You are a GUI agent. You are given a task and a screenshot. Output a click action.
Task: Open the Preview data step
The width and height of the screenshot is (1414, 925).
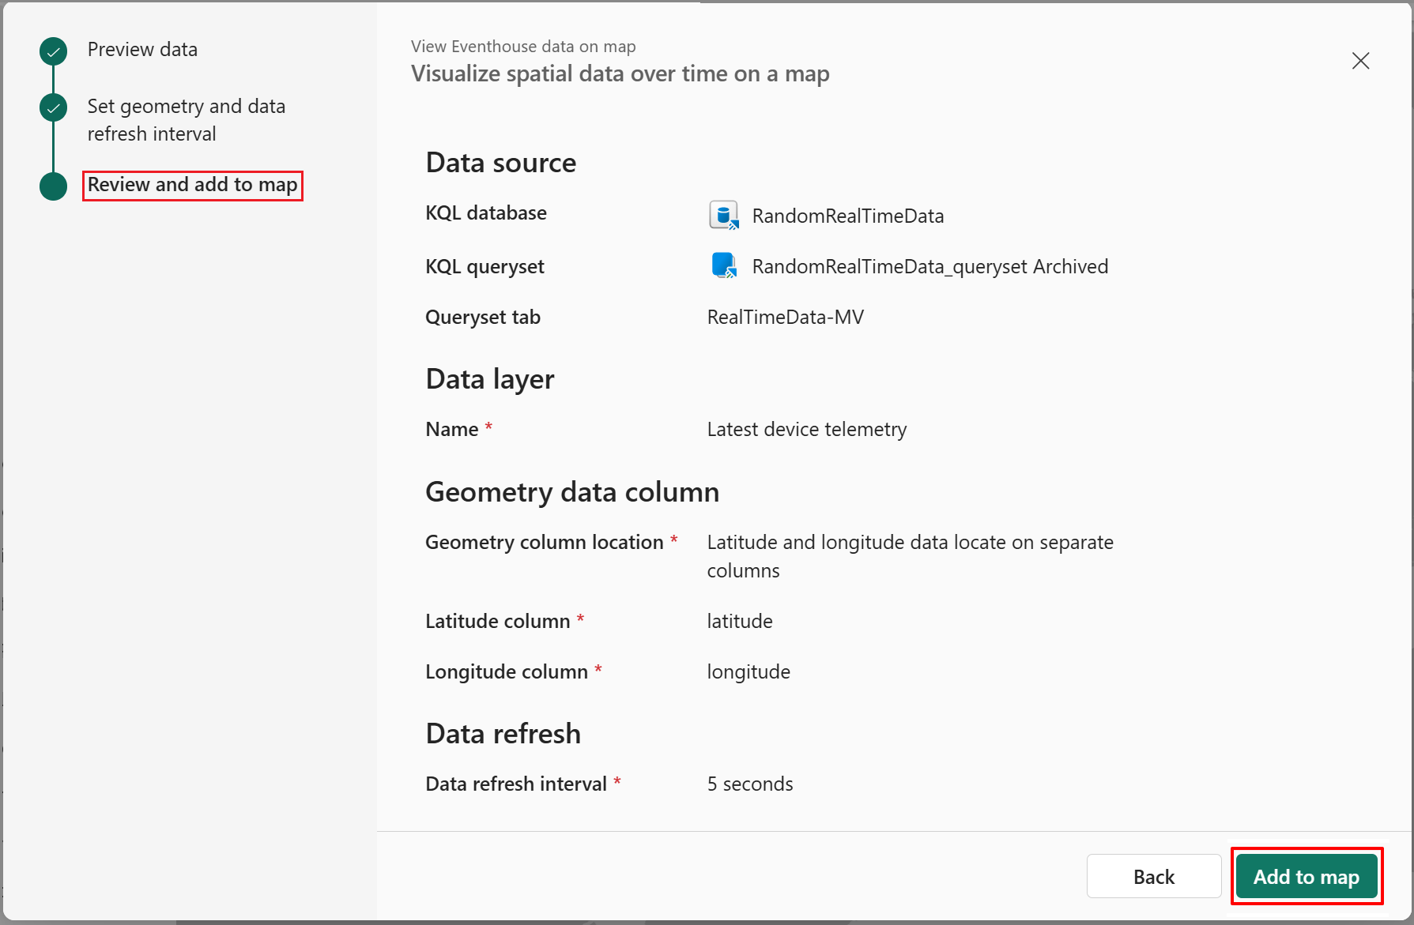point(142,50)
